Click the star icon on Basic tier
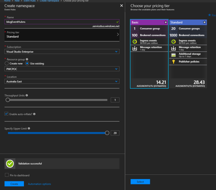 click(165, 23)
